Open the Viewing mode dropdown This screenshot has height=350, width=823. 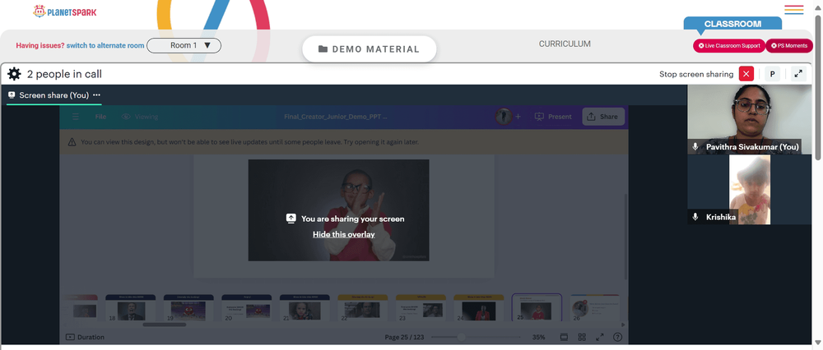coord(140,117)
